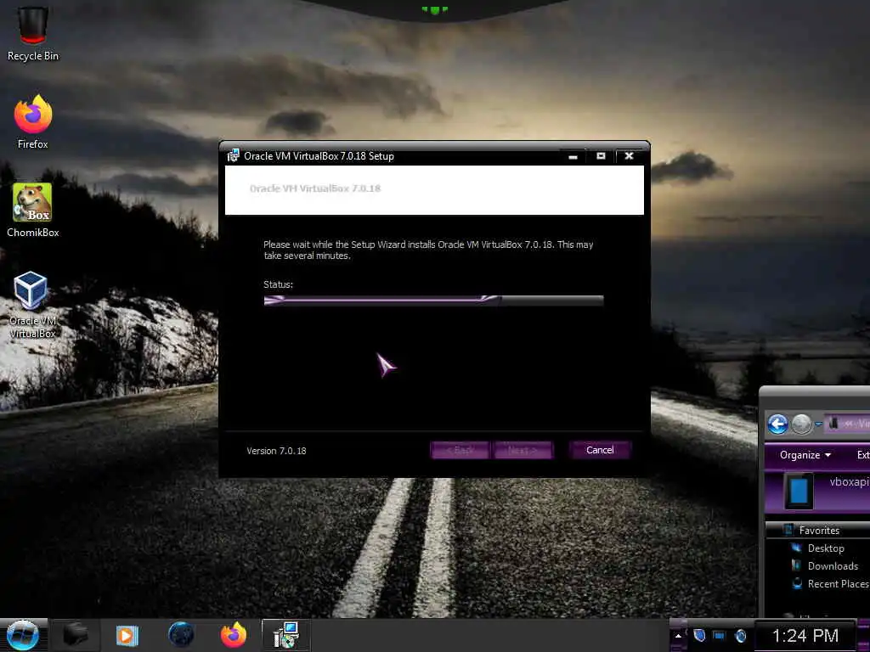870x652 pixels.
Task: Open the 1:24 PM clock
Action: click(805, 635)
